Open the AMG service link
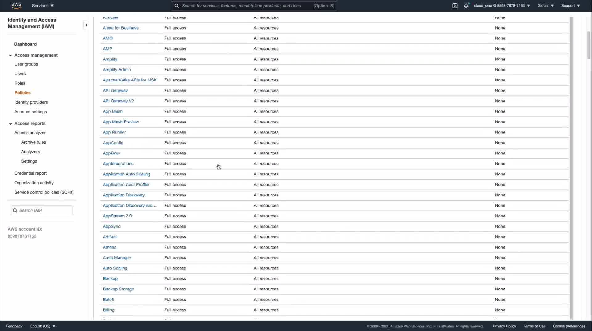 pos(108,38)
